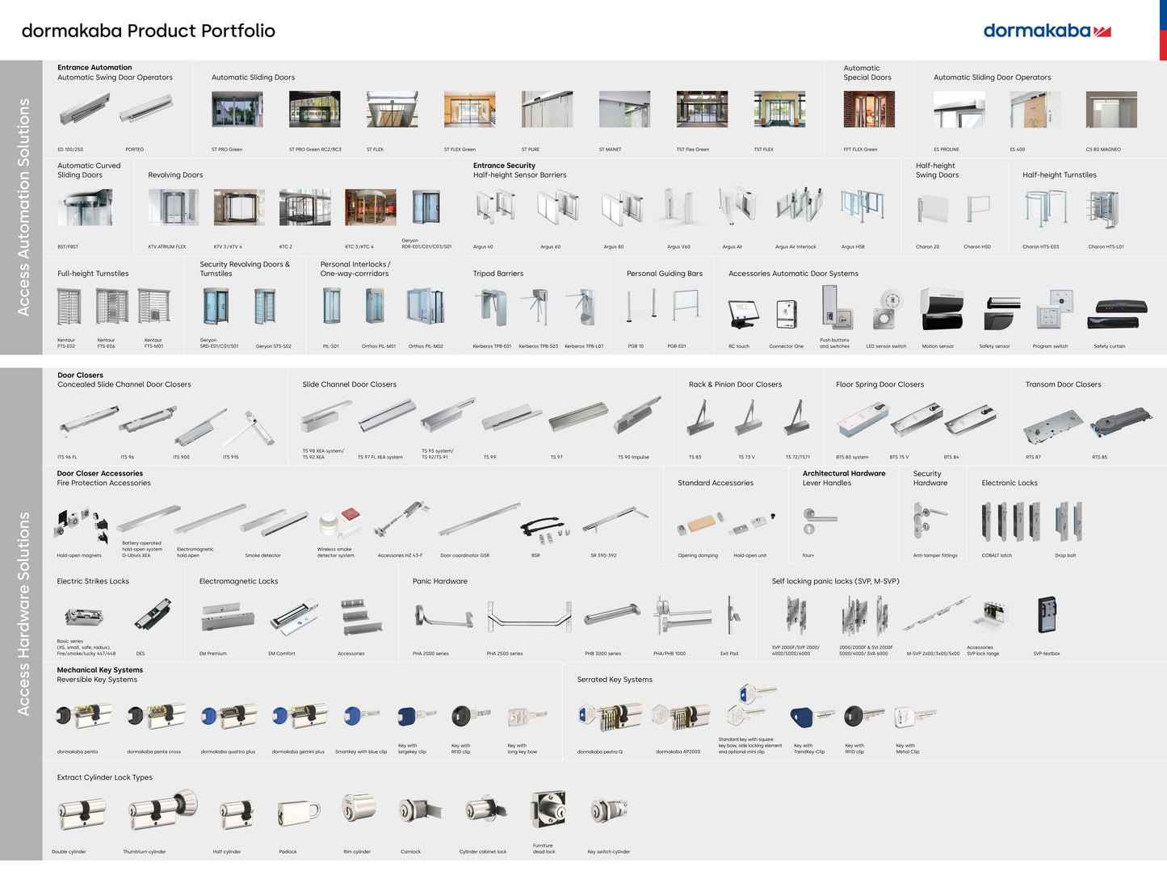Open the KTC 2 revolving door photo
The height and width of the screenshot is (875, 1167).
tap(304, 207)
